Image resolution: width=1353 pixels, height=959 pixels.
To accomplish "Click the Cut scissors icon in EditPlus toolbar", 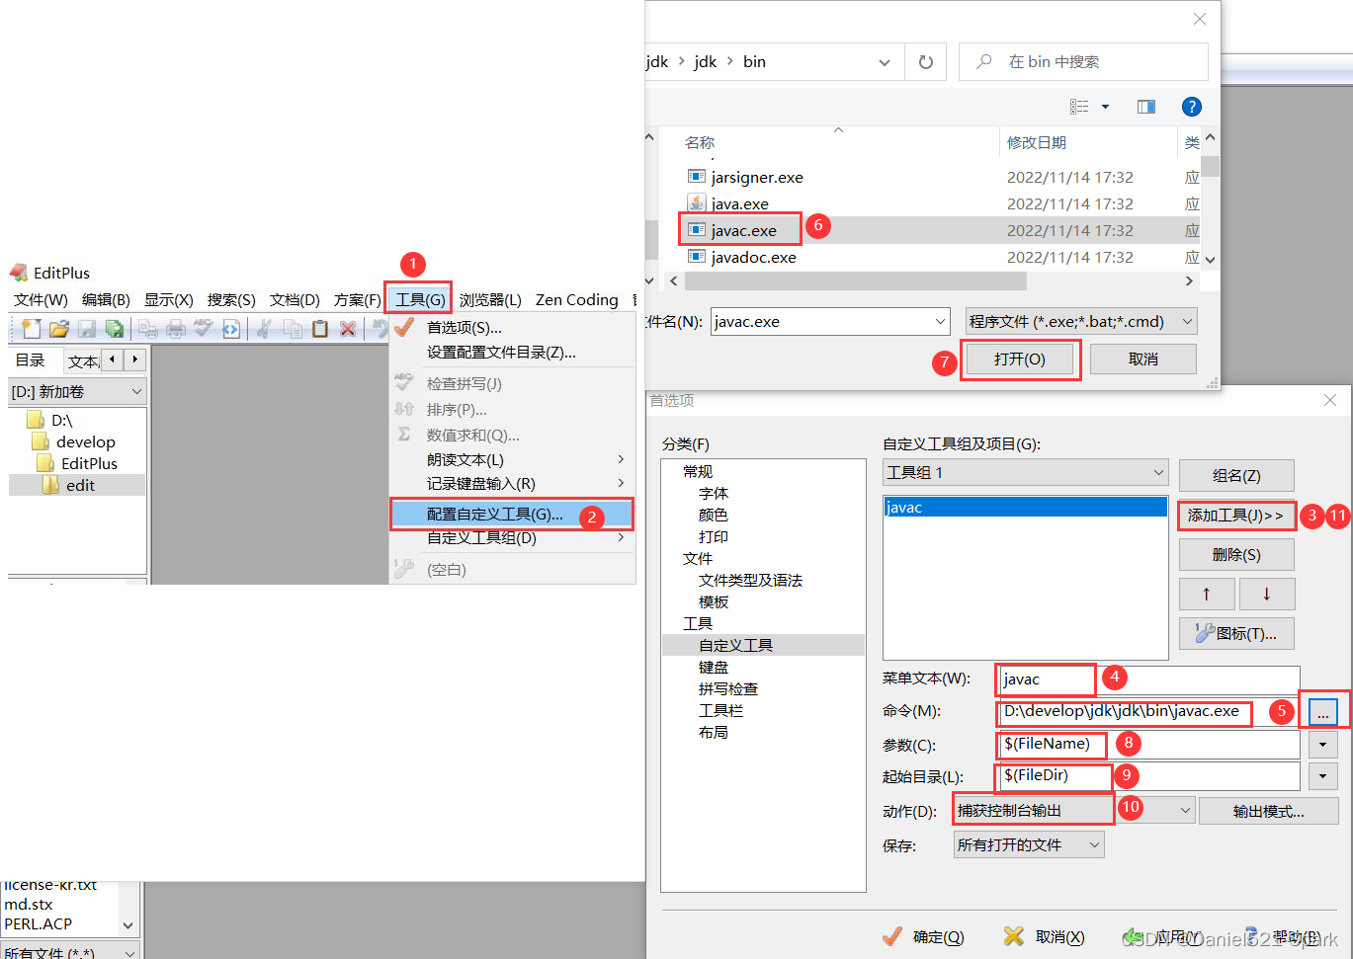I will (x=264, y=329).
